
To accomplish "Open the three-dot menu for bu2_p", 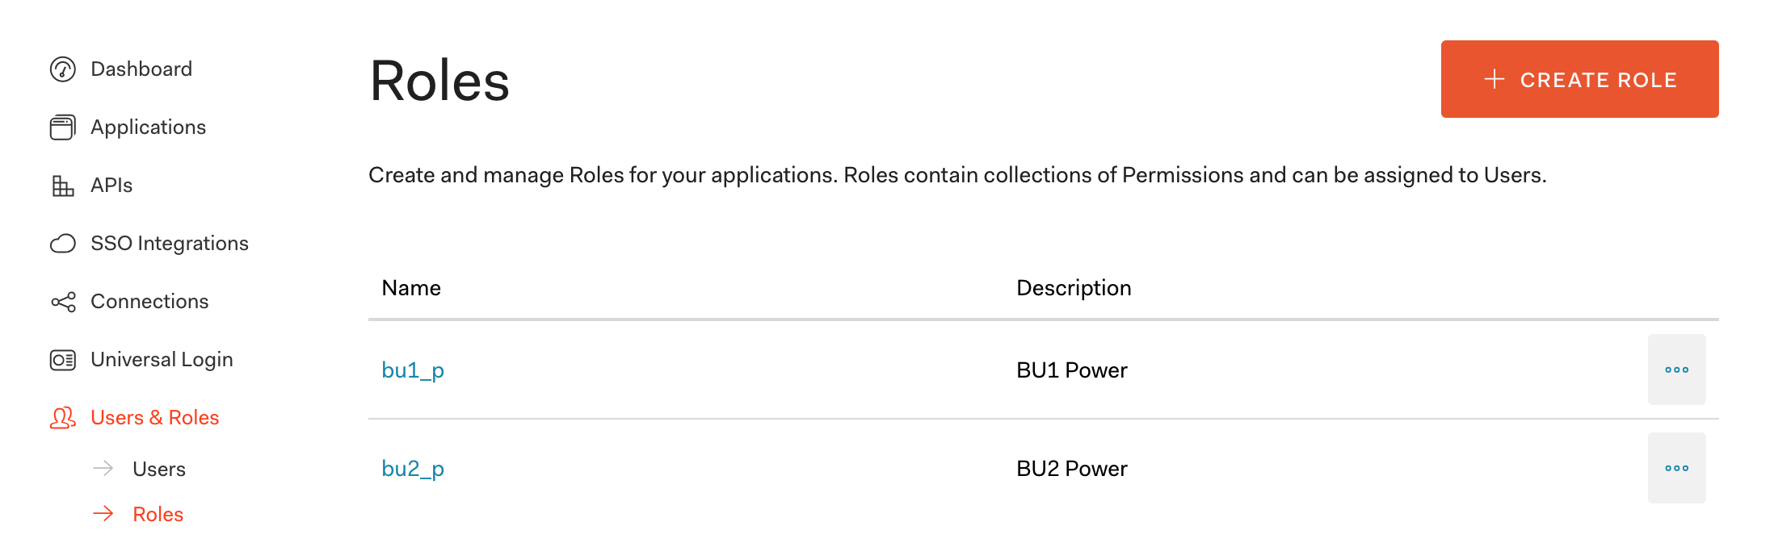I will [x=1676, y=468].
